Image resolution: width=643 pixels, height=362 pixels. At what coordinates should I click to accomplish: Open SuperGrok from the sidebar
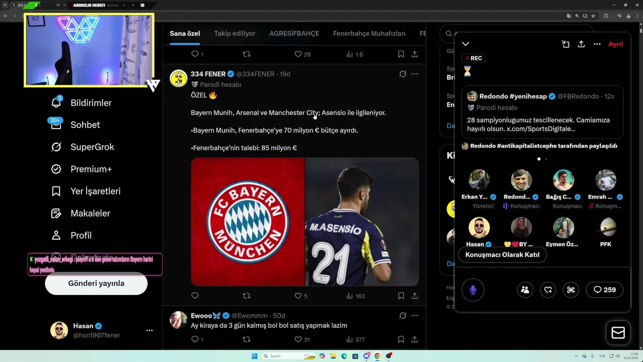point(82,147)
